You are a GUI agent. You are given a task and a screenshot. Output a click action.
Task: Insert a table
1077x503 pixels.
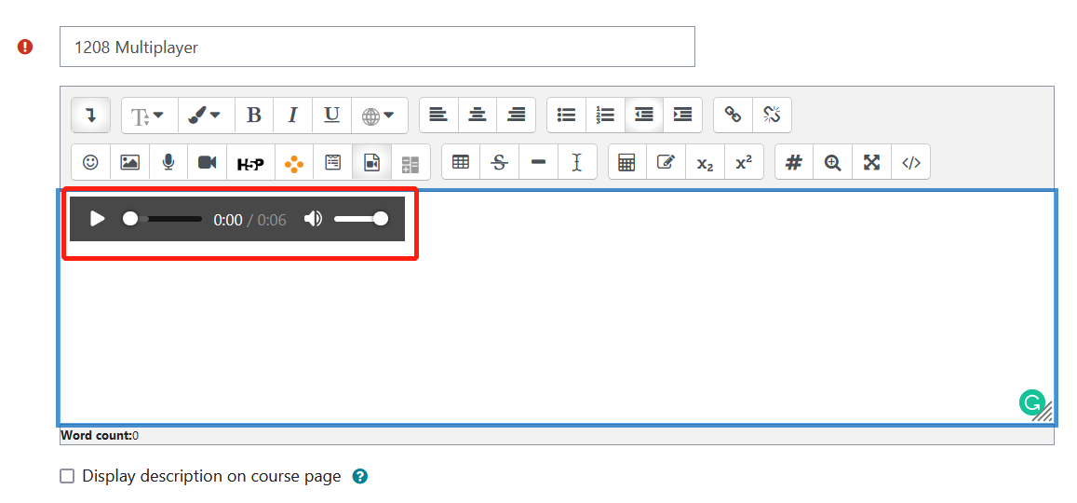[x=461, y=162]
